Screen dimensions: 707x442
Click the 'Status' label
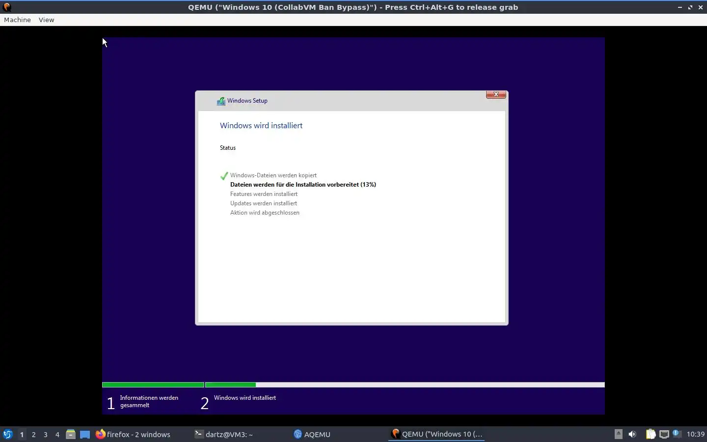click(228, 148)
